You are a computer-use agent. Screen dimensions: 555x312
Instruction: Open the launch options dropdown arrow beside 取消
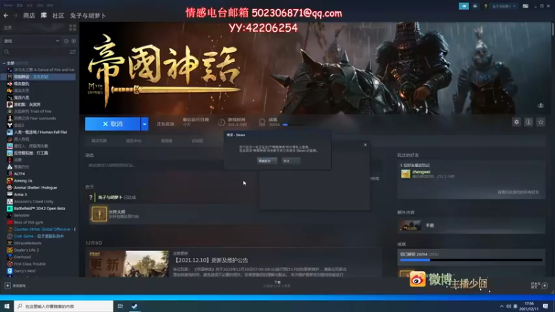click(144, 124)
